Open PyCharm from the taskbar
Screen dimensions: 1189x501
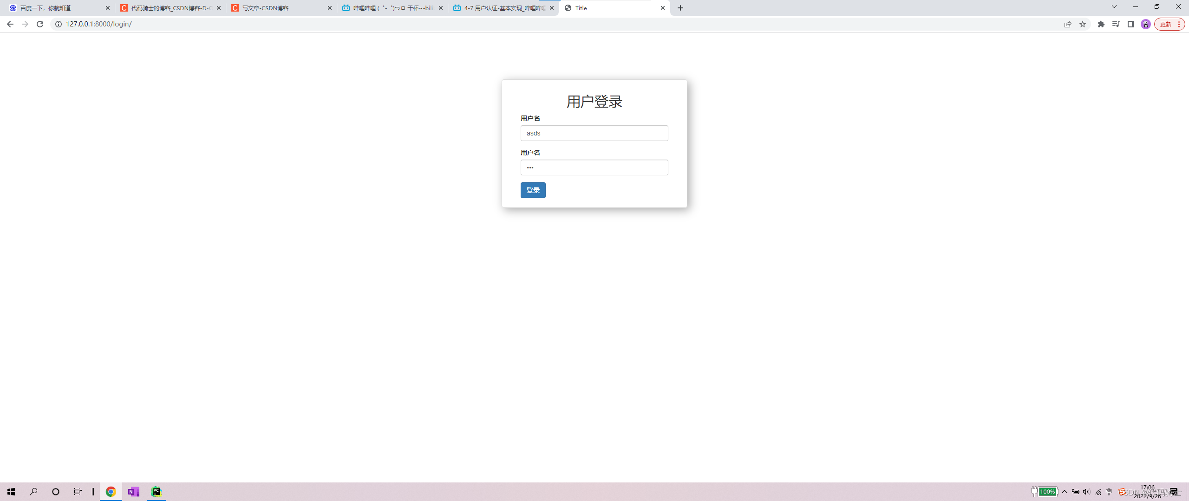[157, 492]
